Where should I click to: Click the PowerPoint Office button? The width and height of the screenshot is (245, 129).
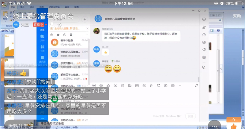(x=4, y=4)
